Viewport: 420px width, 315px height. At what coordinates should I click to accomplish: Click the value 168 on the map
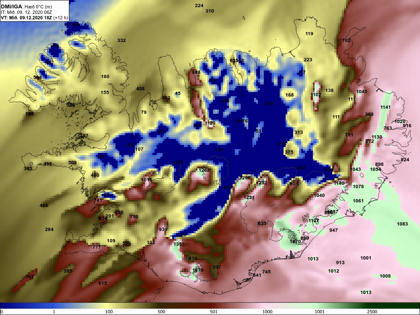point(289,95)
